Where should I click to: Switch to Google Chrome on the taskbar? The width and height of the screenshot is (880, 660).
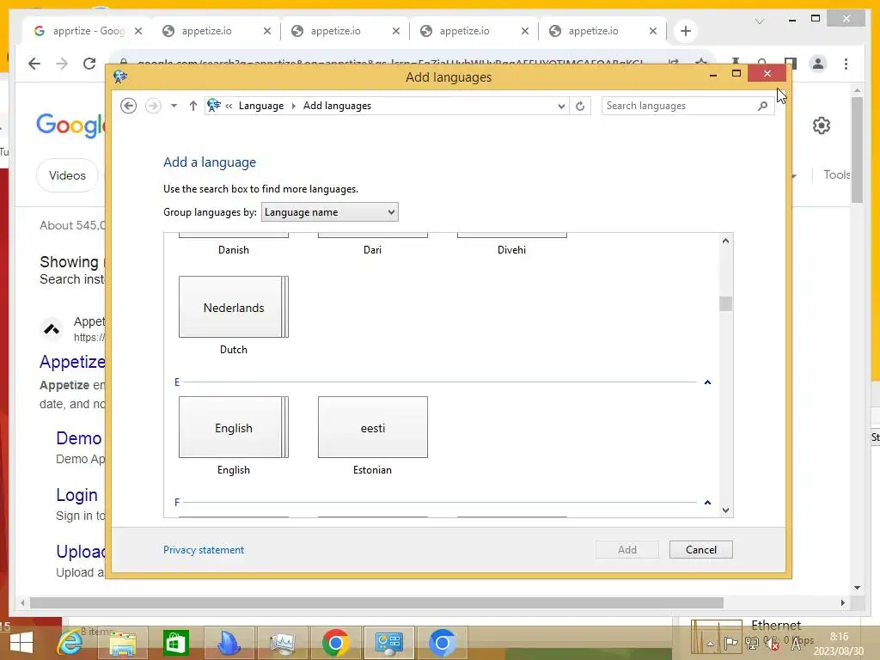click(336, 643)
